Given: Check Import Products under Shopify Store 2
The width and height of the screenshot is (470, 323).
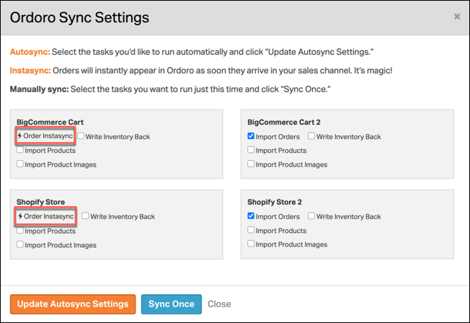Looking at the screenshot, I should coord(251,230).
